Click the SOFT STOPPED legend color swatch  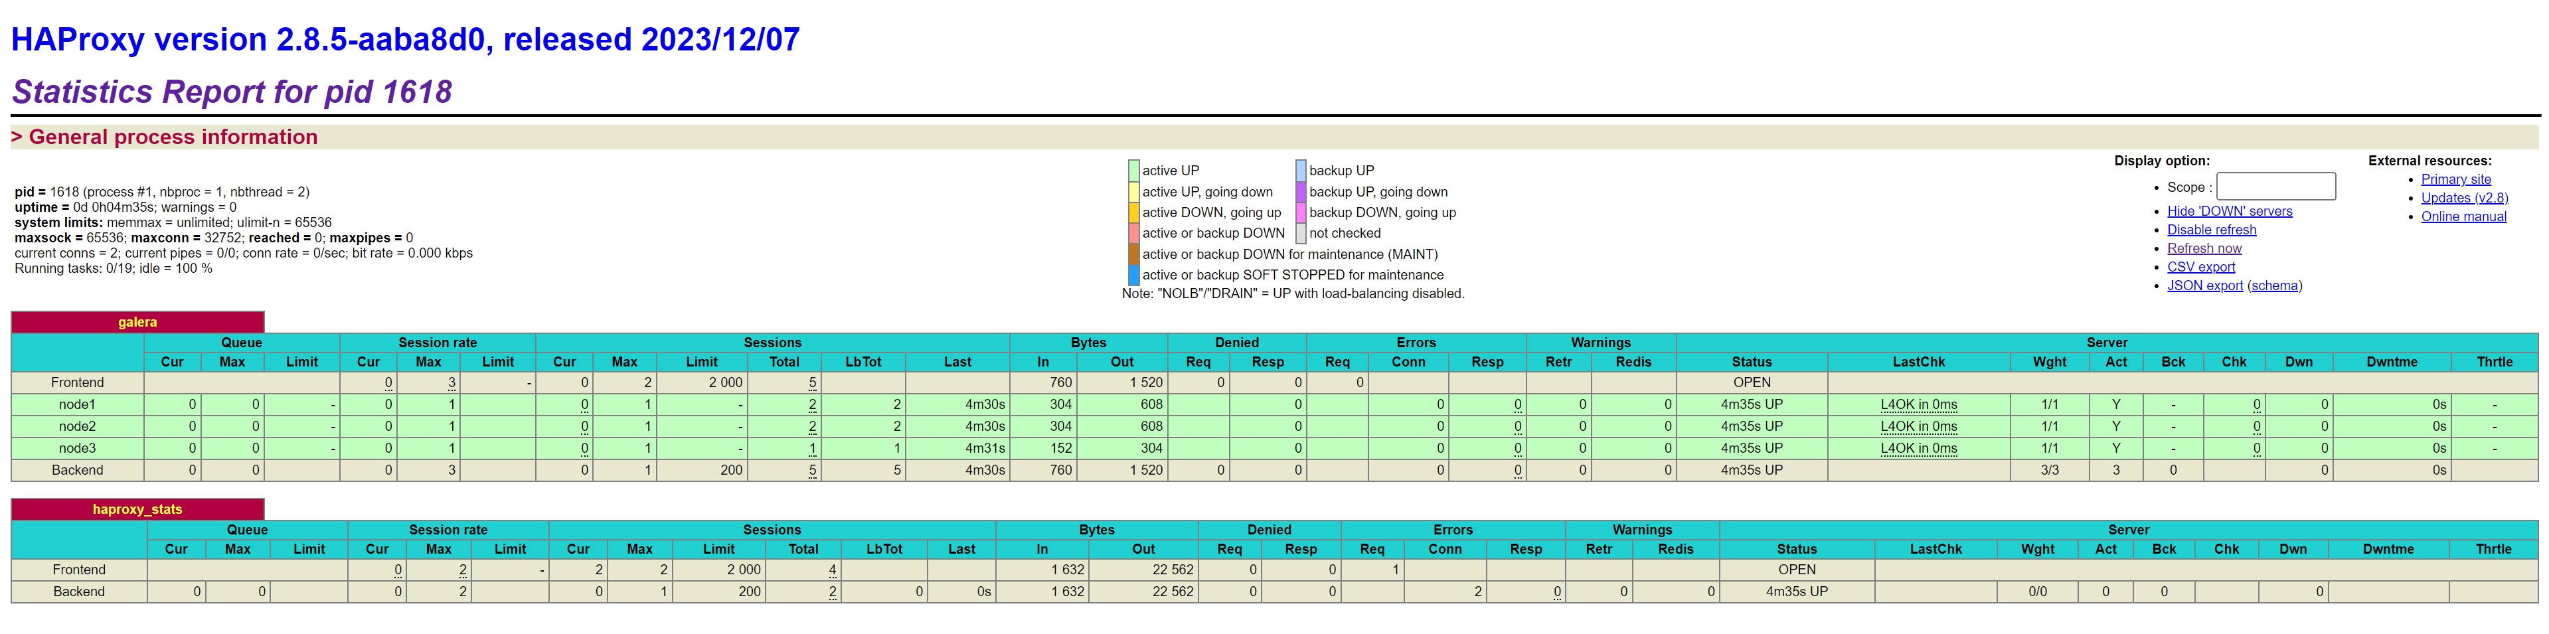click(1134, 275)
